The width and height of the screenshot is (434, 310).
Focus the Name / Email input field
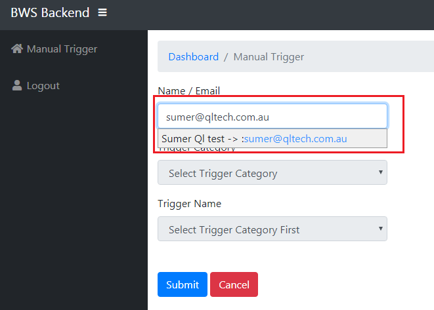272,117
